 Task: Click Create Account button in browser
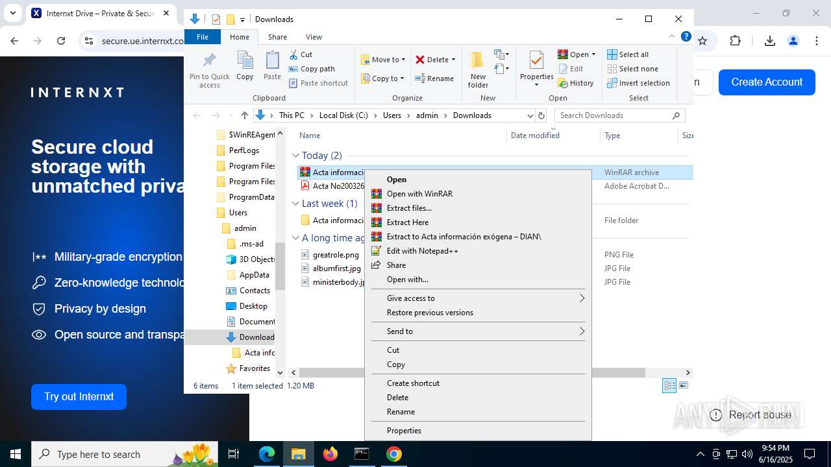tap(767, 82)
